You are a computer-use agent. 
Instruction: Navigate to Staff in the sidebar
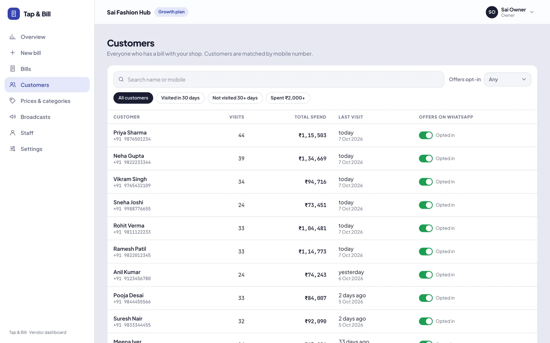47,133
